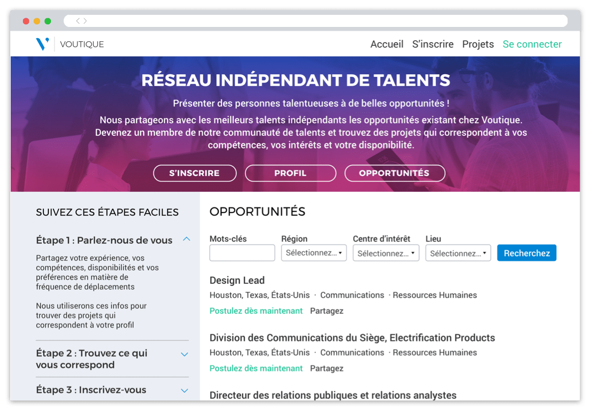
Task: Click Partagez under Design Lead
Action: 327,311
